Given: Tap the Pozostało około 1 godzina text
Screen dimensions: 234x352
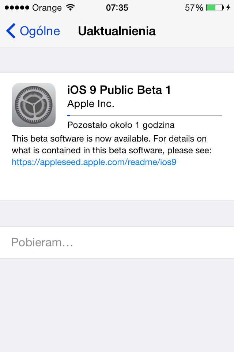Looking at the screenshot, I should click(x=121, y=125).
